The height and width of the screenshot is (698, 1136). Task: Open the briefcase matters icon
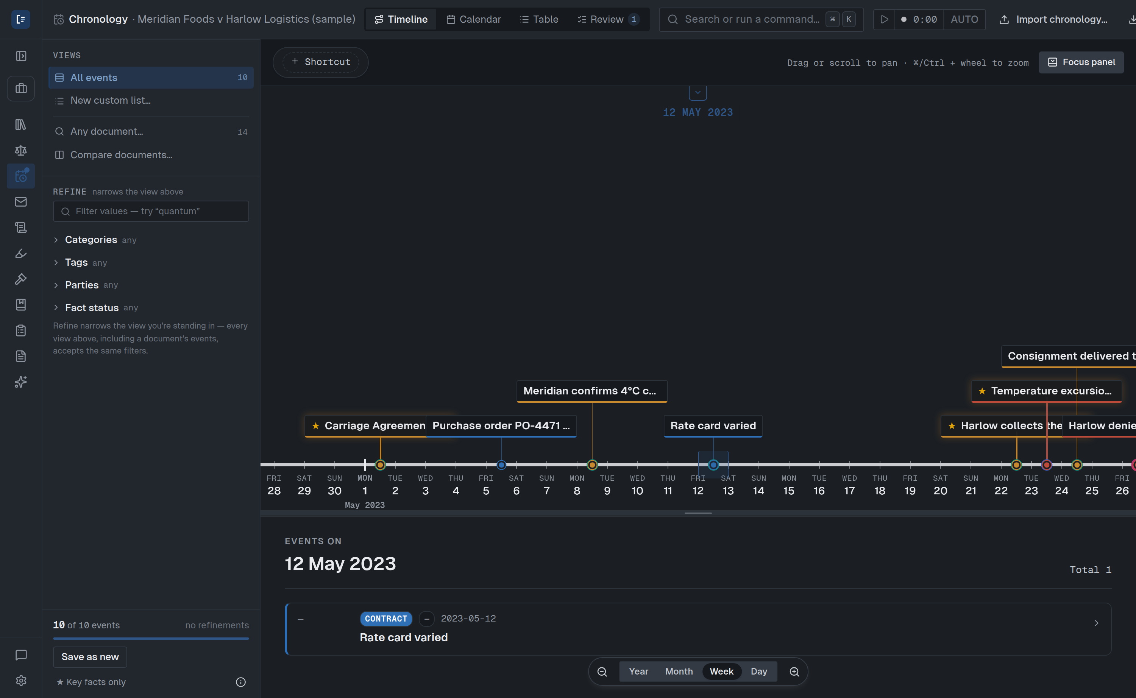21,88
